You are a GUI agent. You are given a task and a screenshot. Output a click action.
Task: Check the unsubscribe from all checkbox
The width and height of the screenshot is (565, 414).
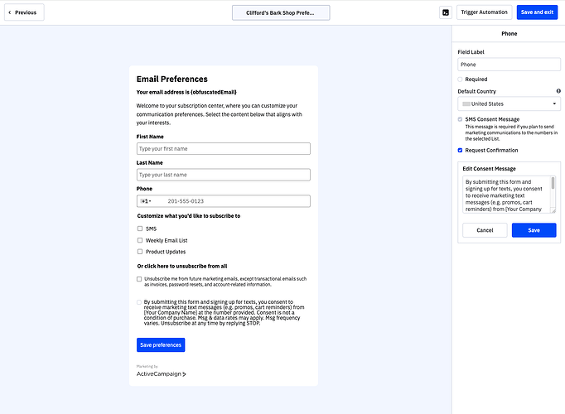pos(140,280)
